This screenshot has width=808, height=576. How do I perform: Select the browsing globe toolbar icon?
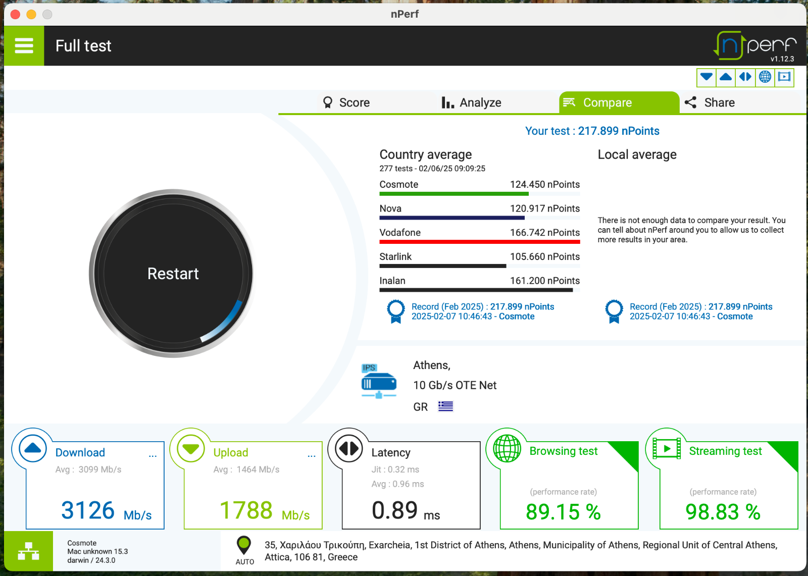click(765, 77)
